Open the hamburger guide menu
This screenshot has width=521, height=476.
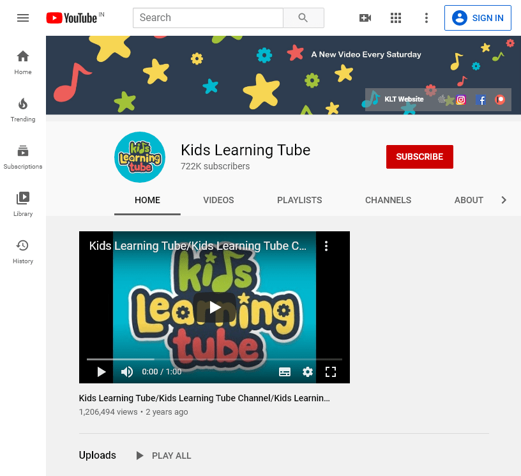click(23, 18)
